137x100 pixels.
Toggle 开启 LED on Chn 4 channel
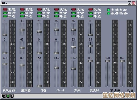tap(56, 16)
